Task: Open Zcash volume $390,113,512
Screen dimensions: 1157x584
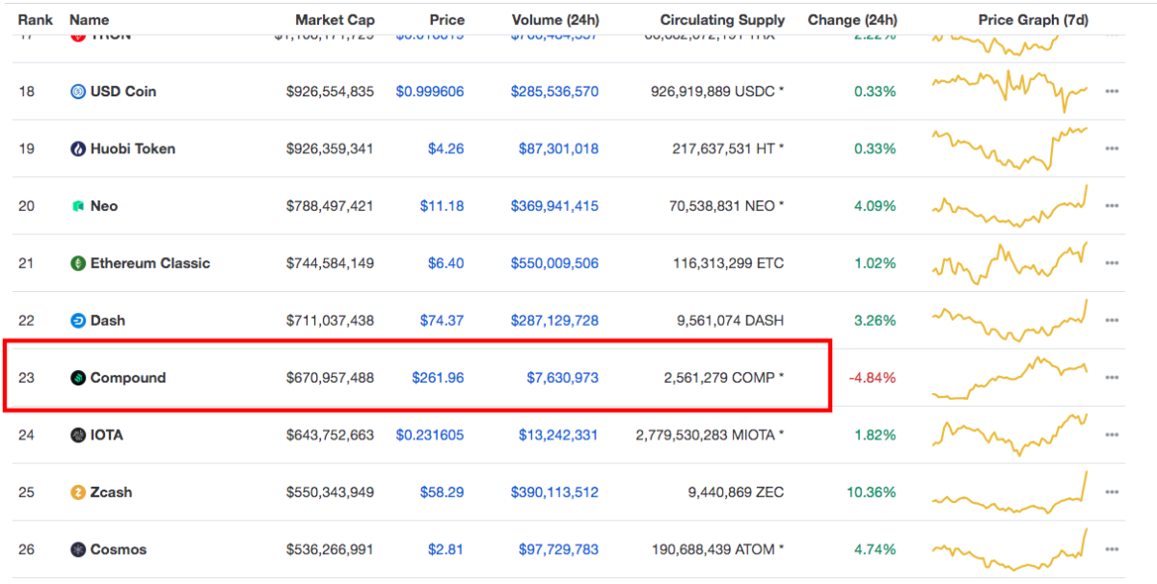Action: tap(554, 492)
